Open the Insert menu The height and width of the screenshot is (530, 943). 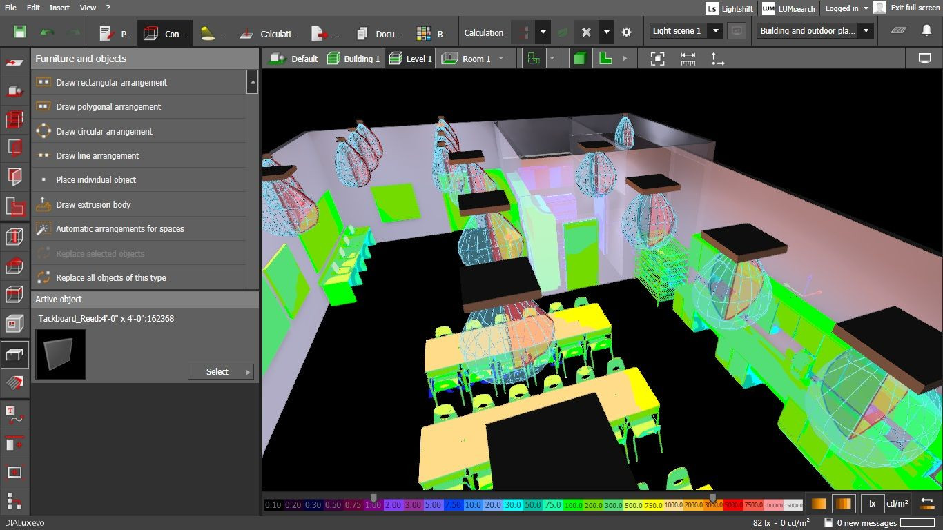click(59, 8)
